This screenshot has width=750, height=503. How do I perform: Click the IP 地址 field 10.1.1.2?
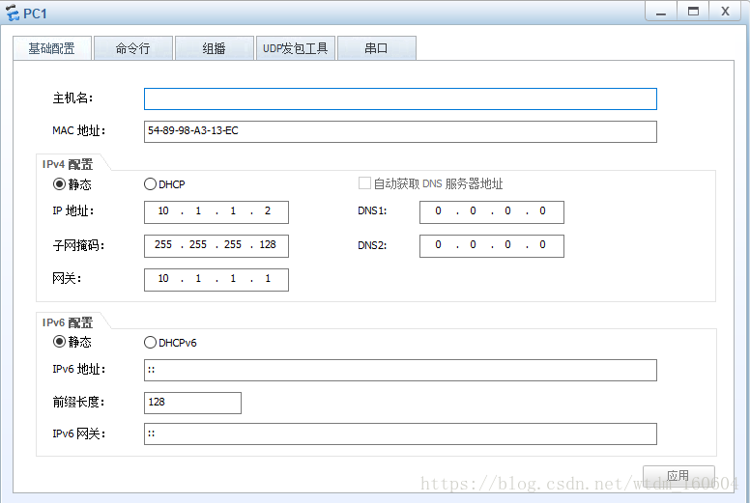[x=216, y=211]
